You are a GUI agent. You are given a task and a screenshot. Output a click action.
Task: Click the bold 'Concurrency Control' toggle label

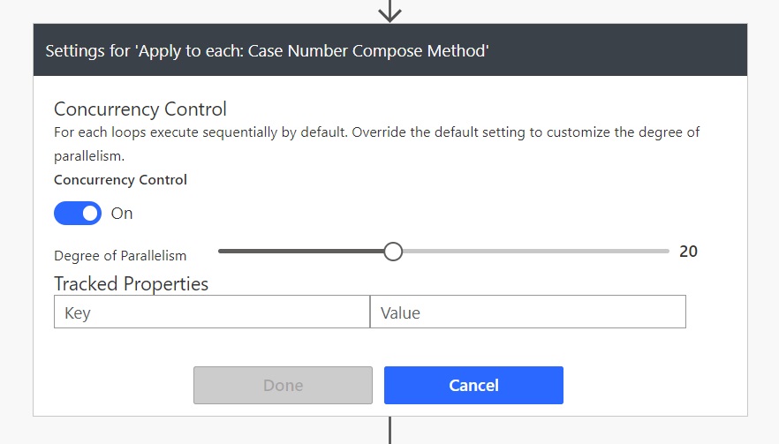(120, 180)
